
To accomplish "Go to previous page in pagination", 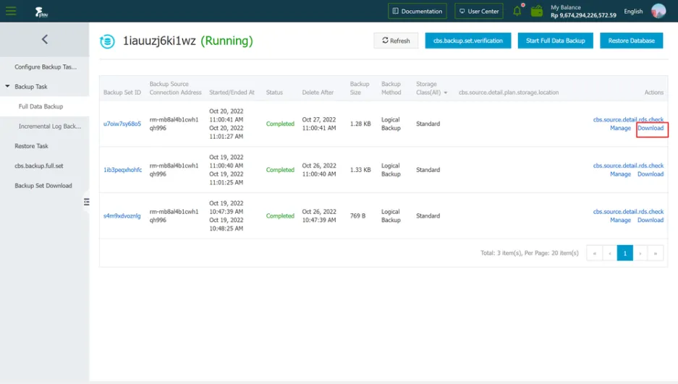I will [610, 253].
